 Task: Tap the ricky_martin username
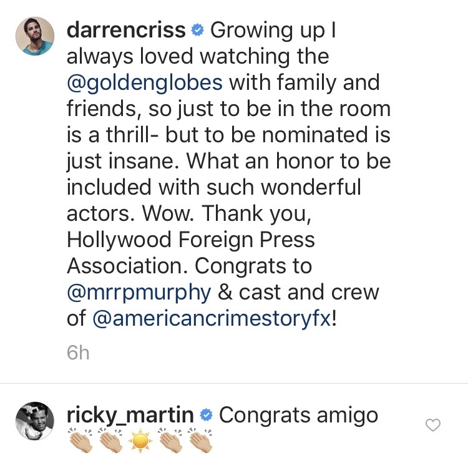(132, 416)
